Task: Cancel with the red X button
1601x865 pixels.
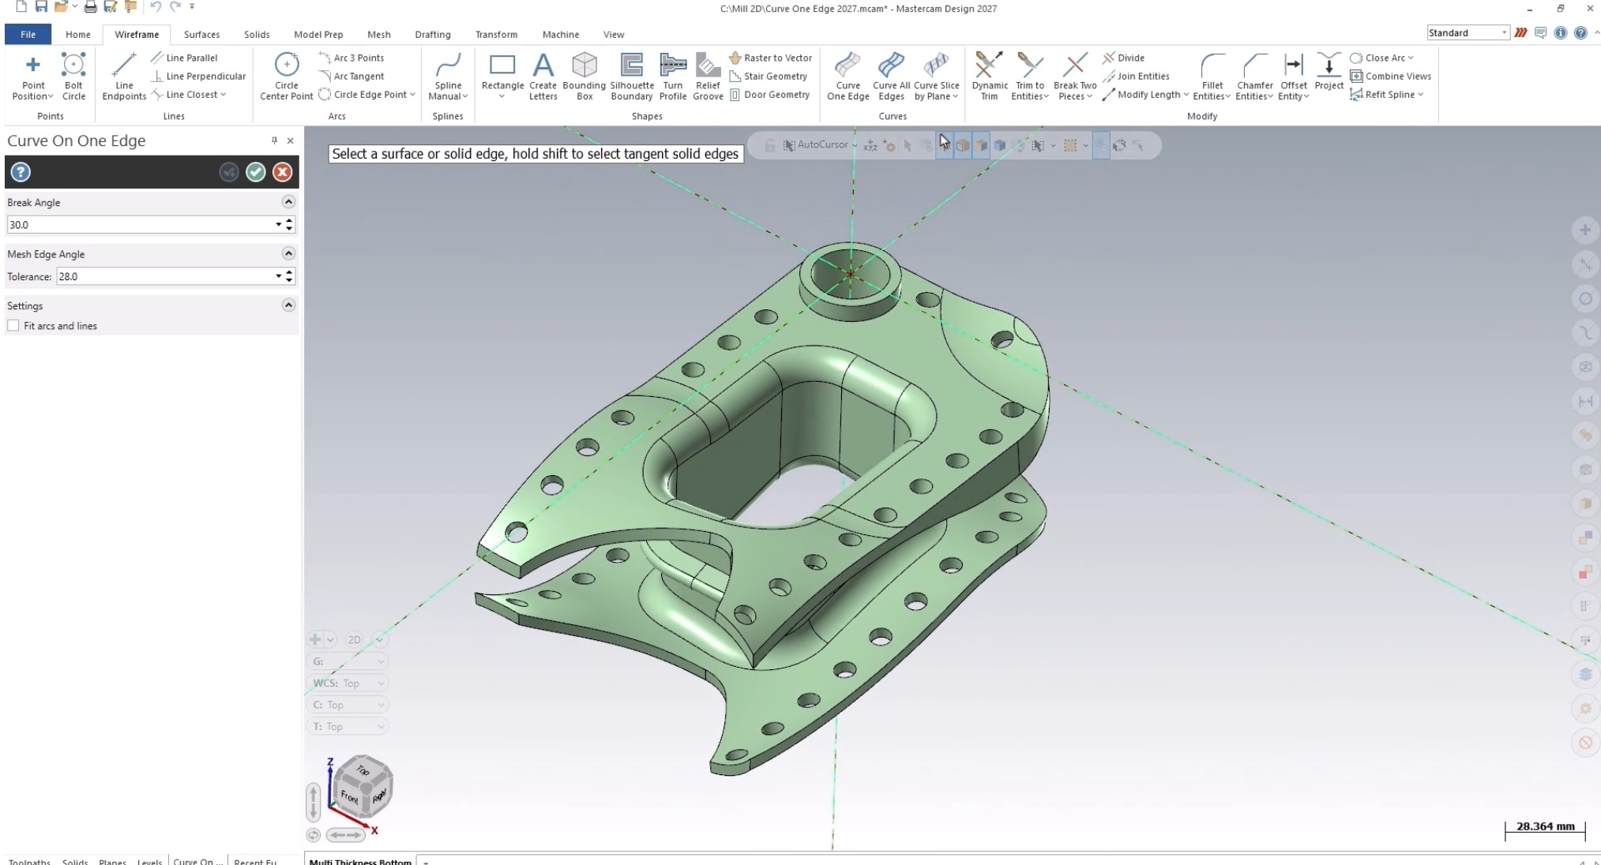Action: click(282, 172)
